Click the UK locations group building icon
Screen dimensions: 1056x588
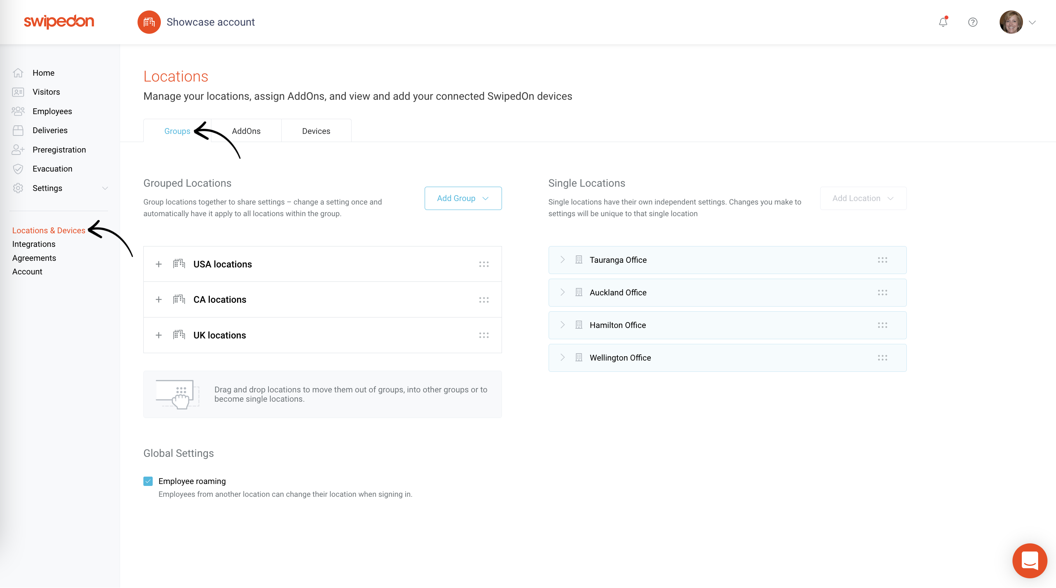click(x=179, y=335)
